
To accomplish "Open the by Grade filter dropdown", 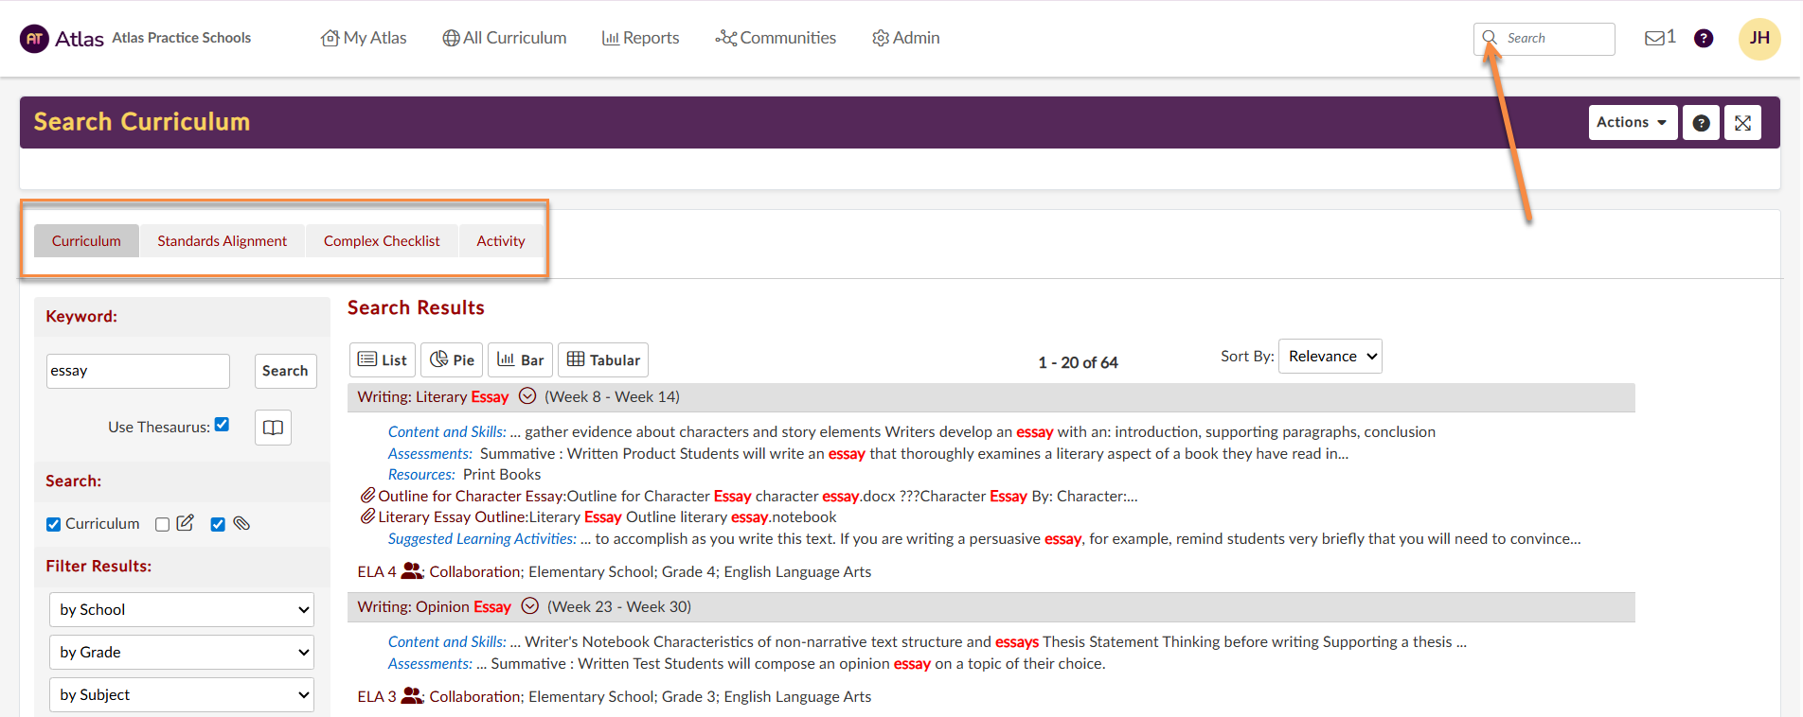I will 181,653.
